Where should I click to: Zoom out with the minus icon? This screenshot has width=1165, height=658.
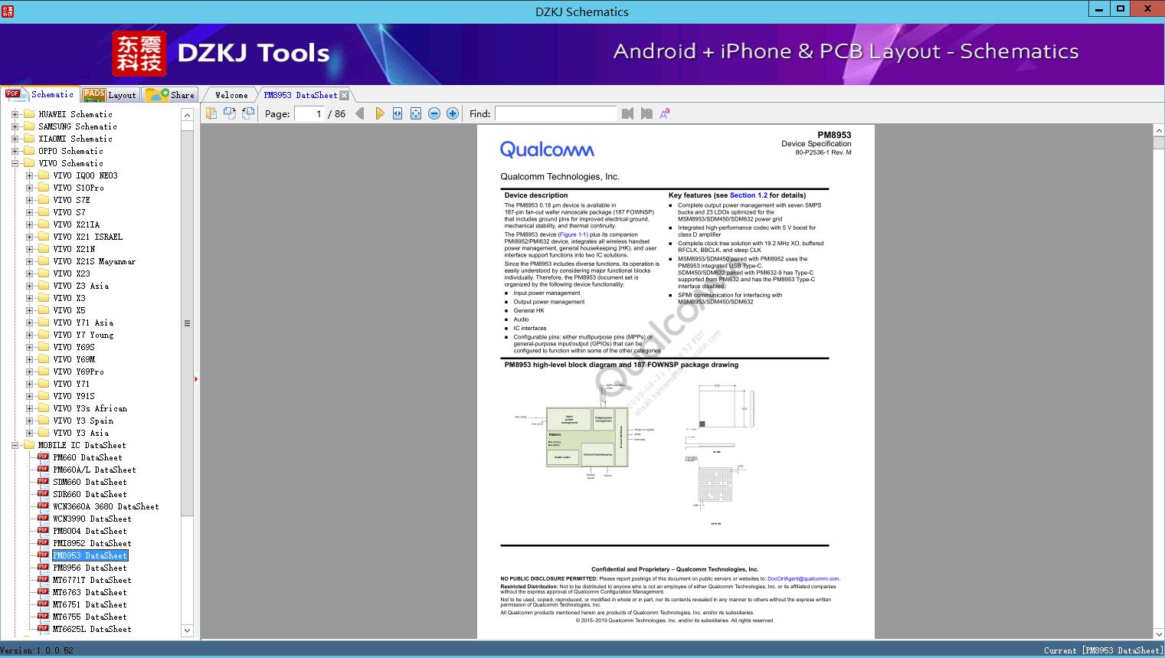434,113
